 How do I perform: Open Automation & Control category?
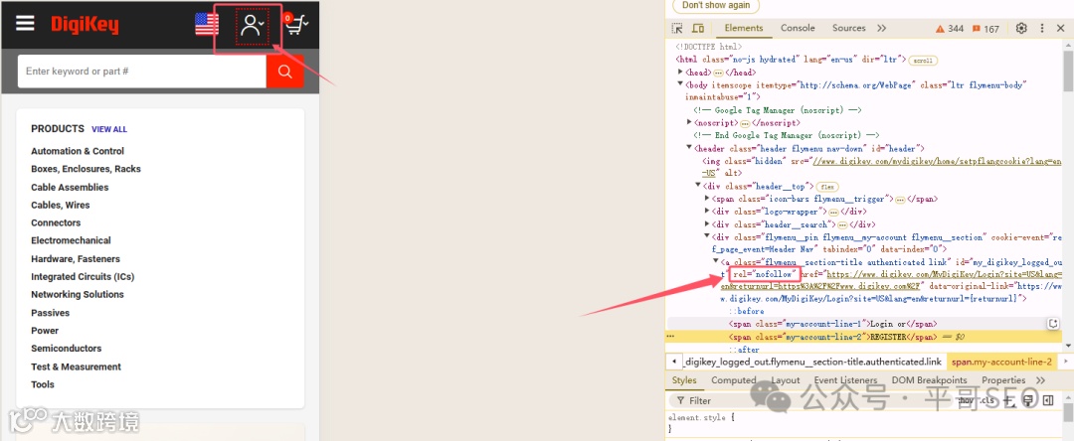78,151
